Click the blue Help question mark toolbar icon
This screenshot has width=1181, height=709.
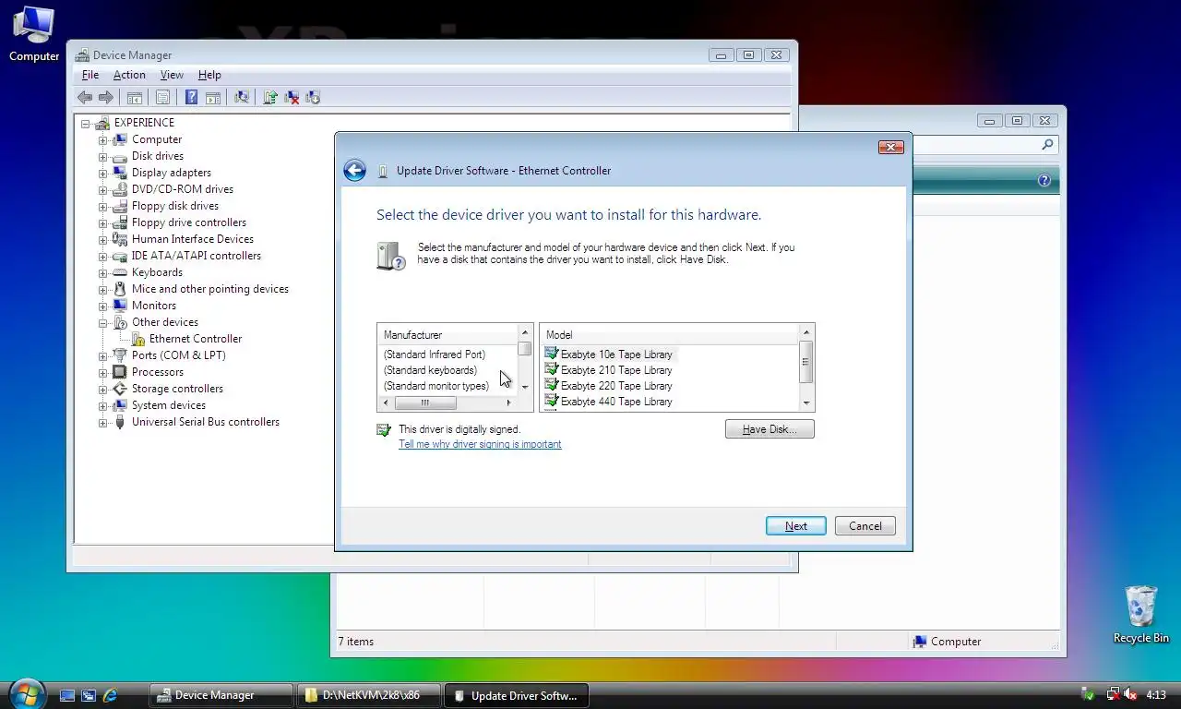(x=191, y=97)
